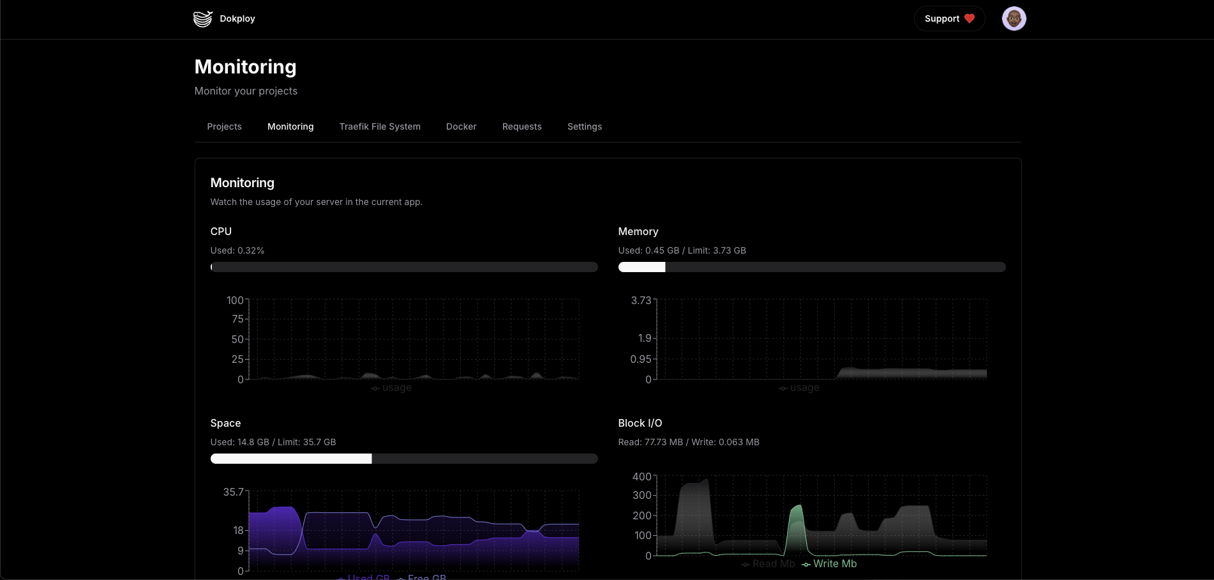This screenshot has width=1214, height=580.
Task: Toggle the Write Mb legend marker
Action: [806, 564]
